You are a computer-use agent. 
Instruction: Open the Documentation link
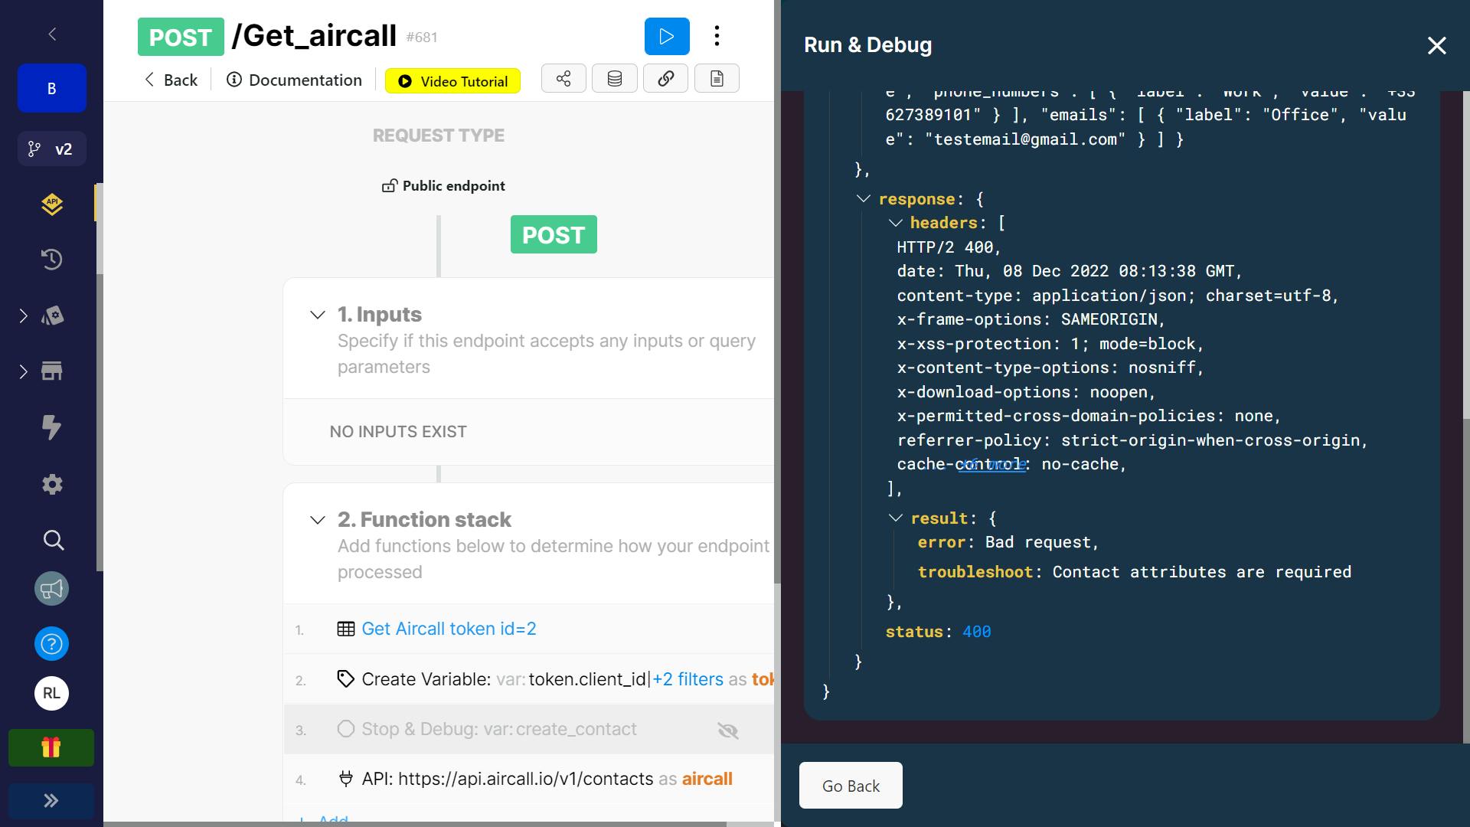pyautogui.click(x=294, y=80)
